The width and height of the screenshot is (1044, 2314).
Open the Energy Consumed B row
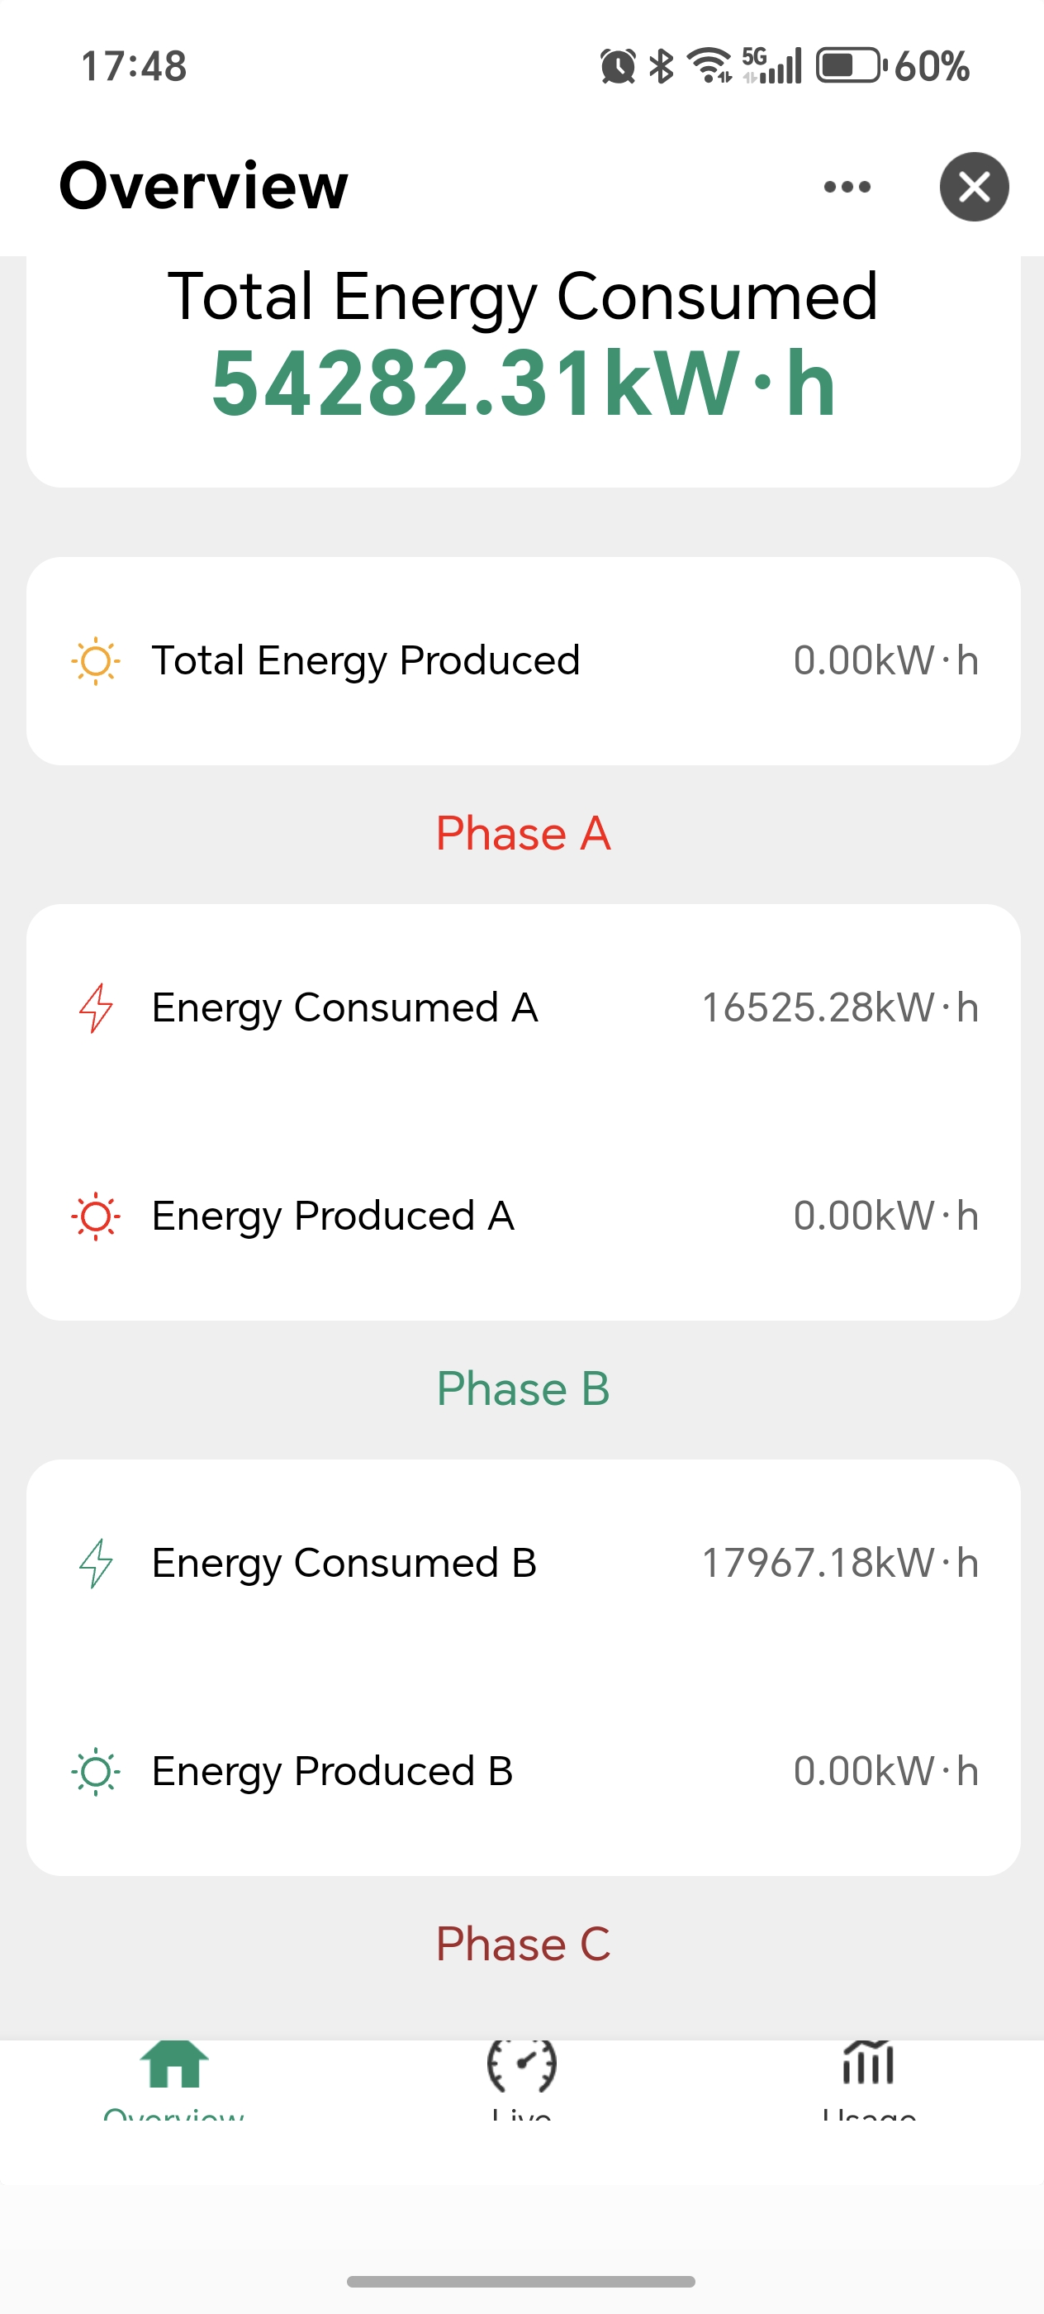click(x=524, y=1563)
